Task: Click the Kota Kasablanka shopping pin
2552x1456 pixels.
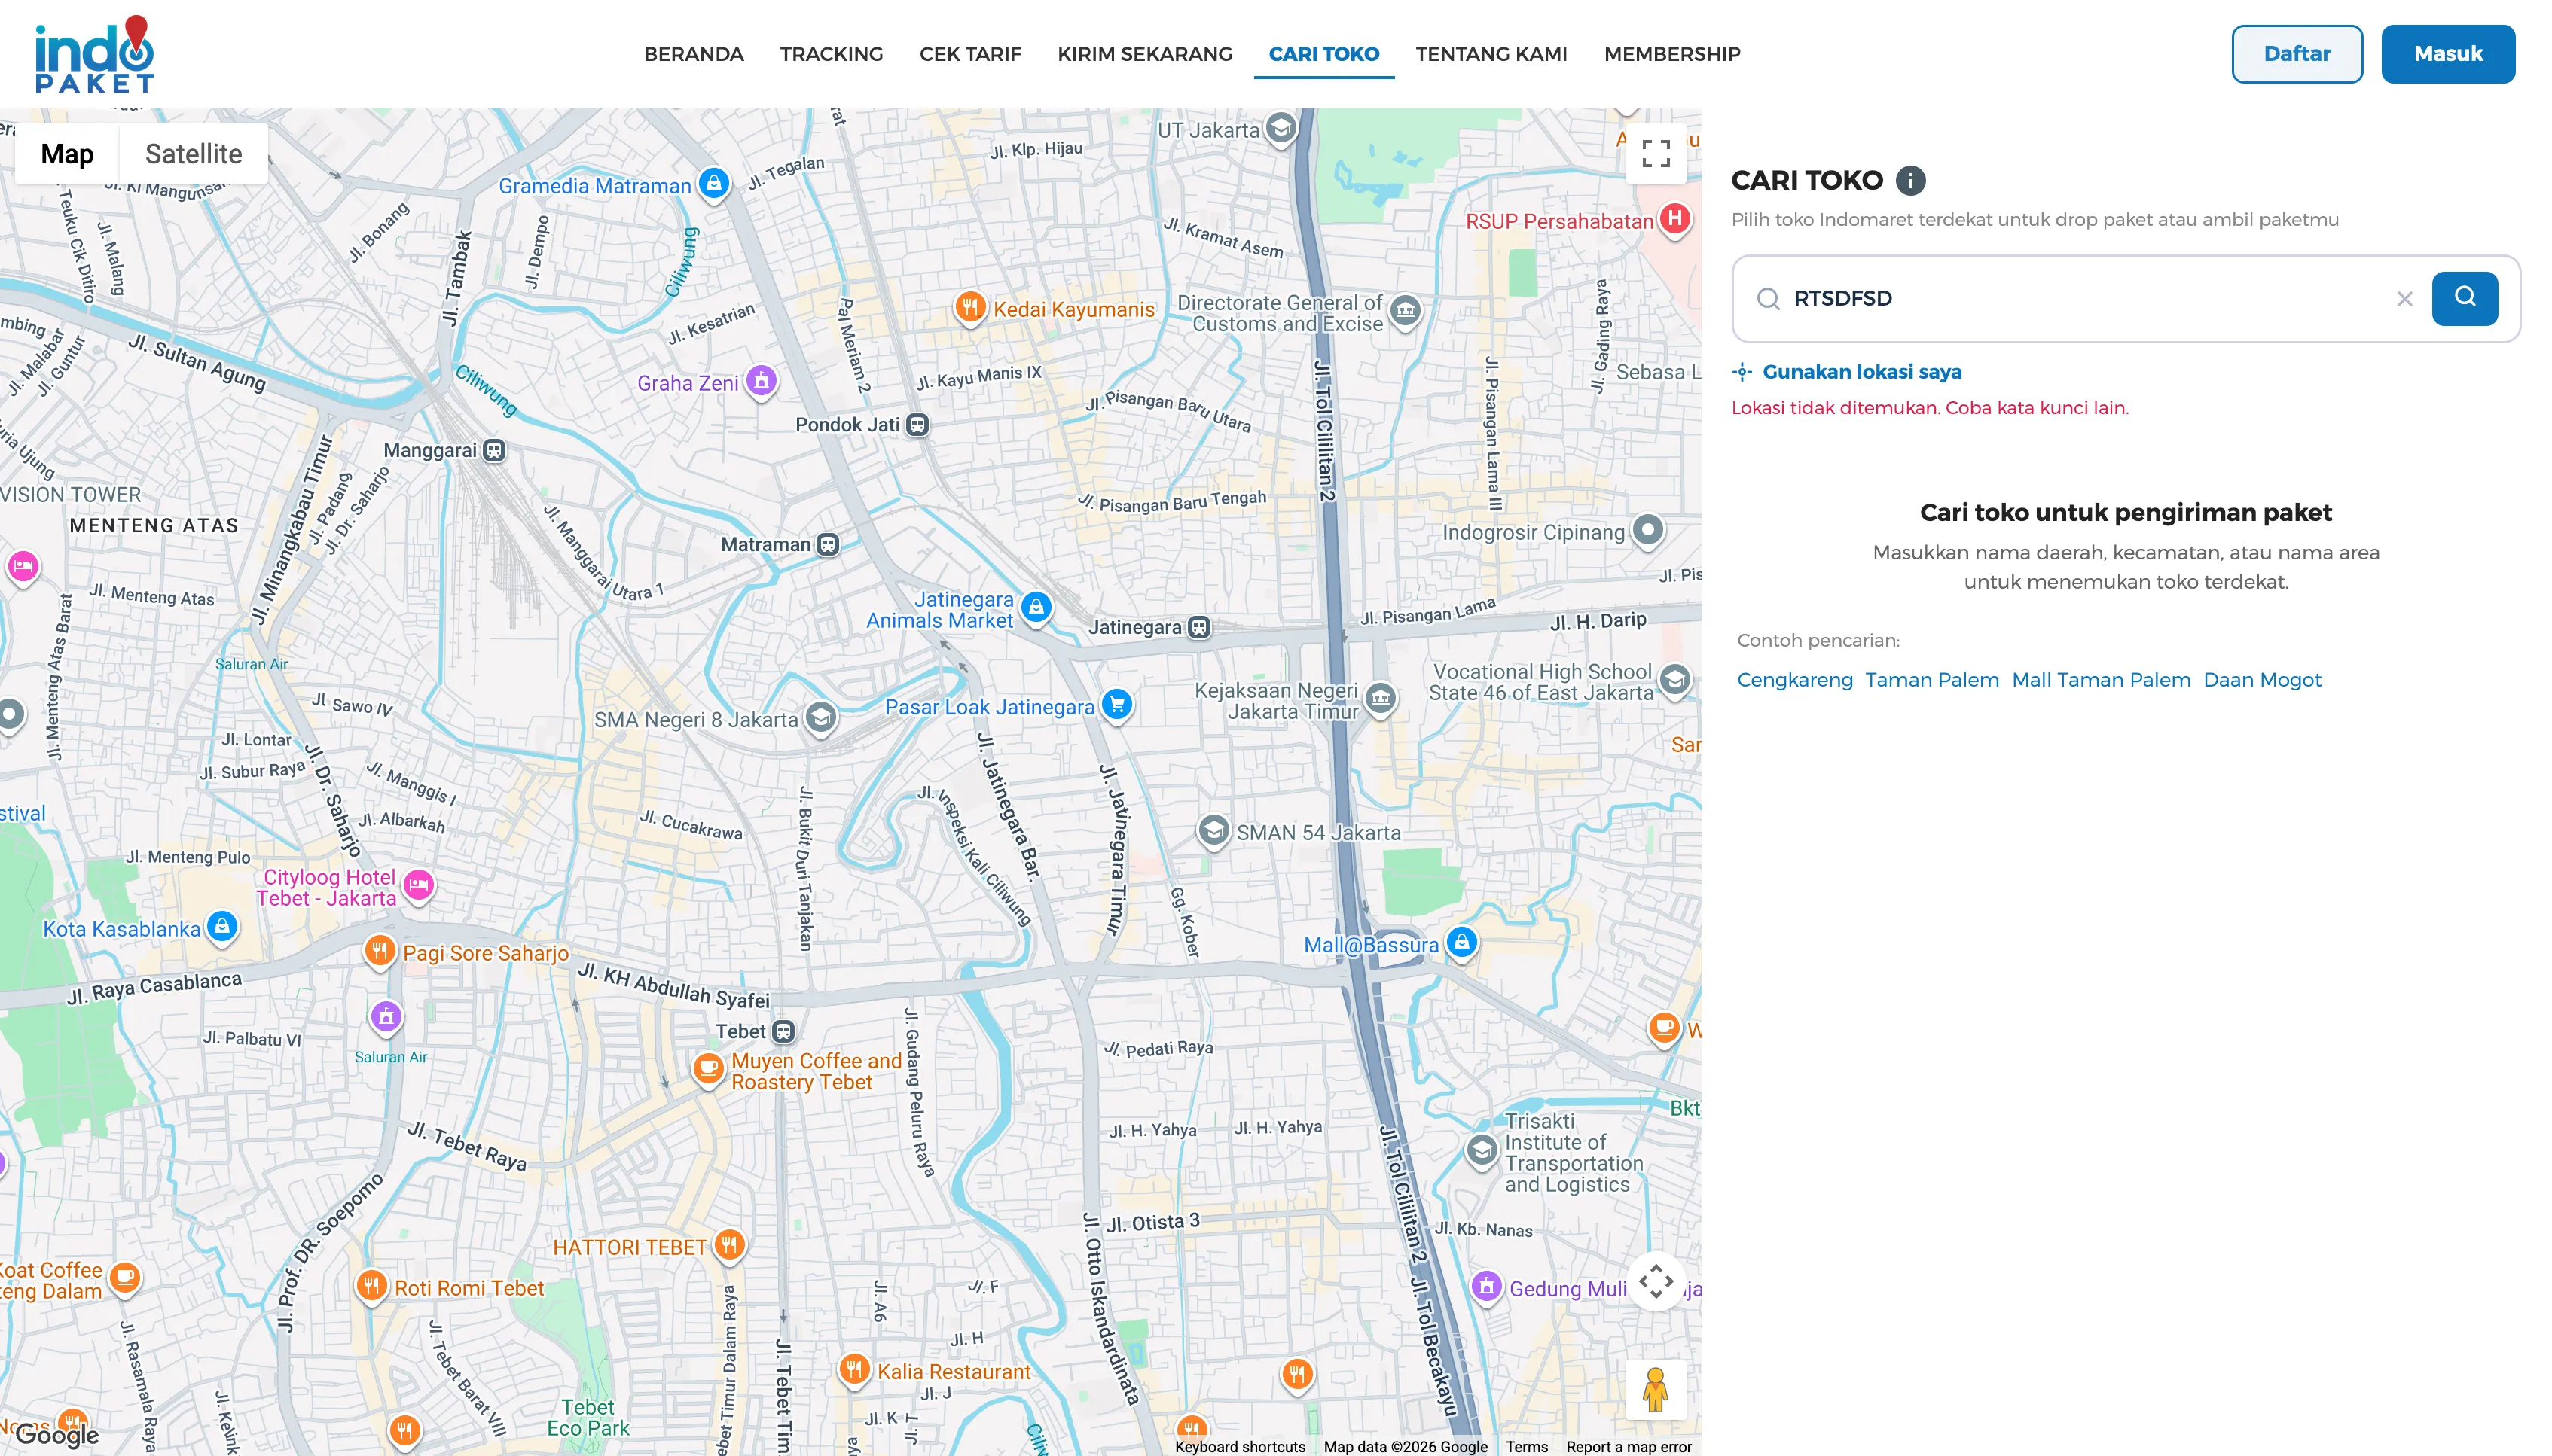Action: point(222,927)
